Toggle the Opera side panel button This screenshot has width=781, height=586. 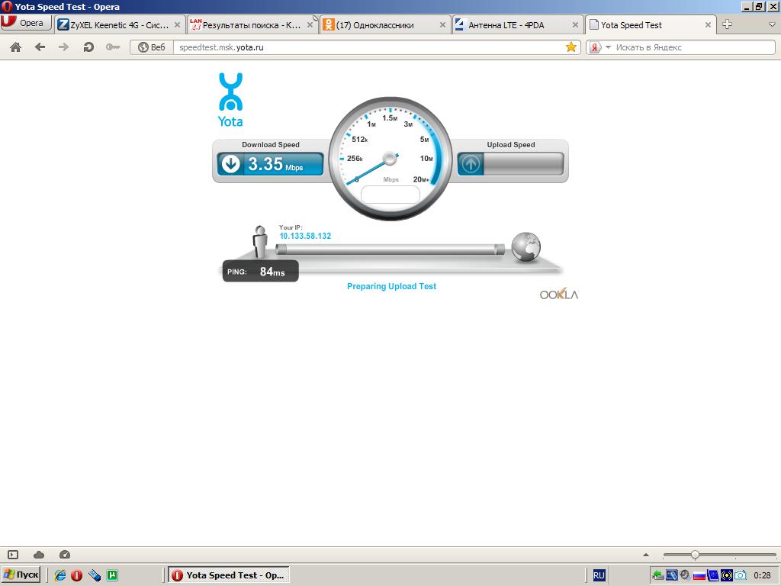click(13, 555)
